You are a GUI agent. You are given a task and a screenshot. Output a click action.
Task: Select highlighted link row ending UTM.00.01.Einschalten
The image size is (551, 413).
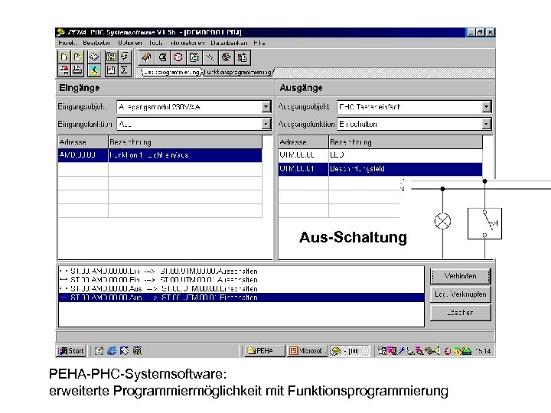coord(241,298)
